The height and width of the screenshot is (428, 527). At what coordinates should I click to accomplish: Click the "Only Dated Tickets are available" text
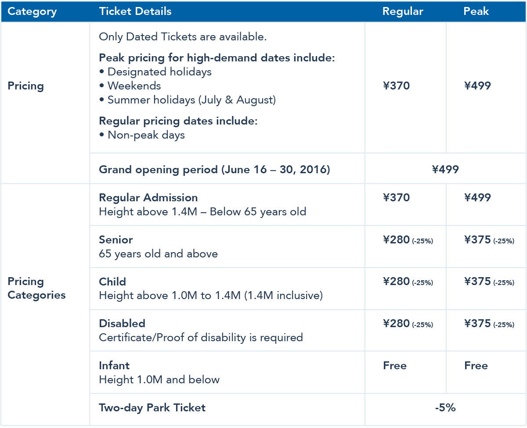[183, 37]
